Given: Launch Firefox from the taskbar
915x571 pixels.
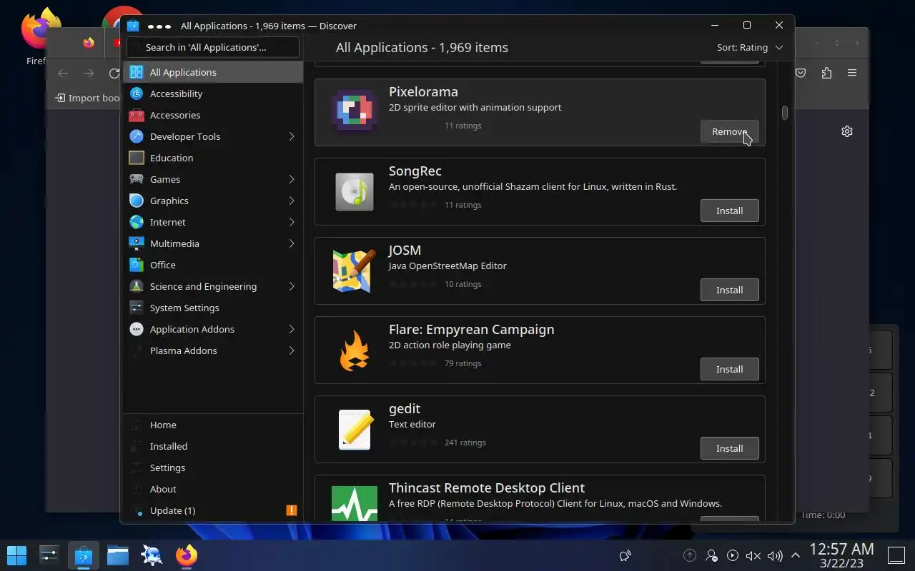Looking at the screenshot, I should pos(187,555).
